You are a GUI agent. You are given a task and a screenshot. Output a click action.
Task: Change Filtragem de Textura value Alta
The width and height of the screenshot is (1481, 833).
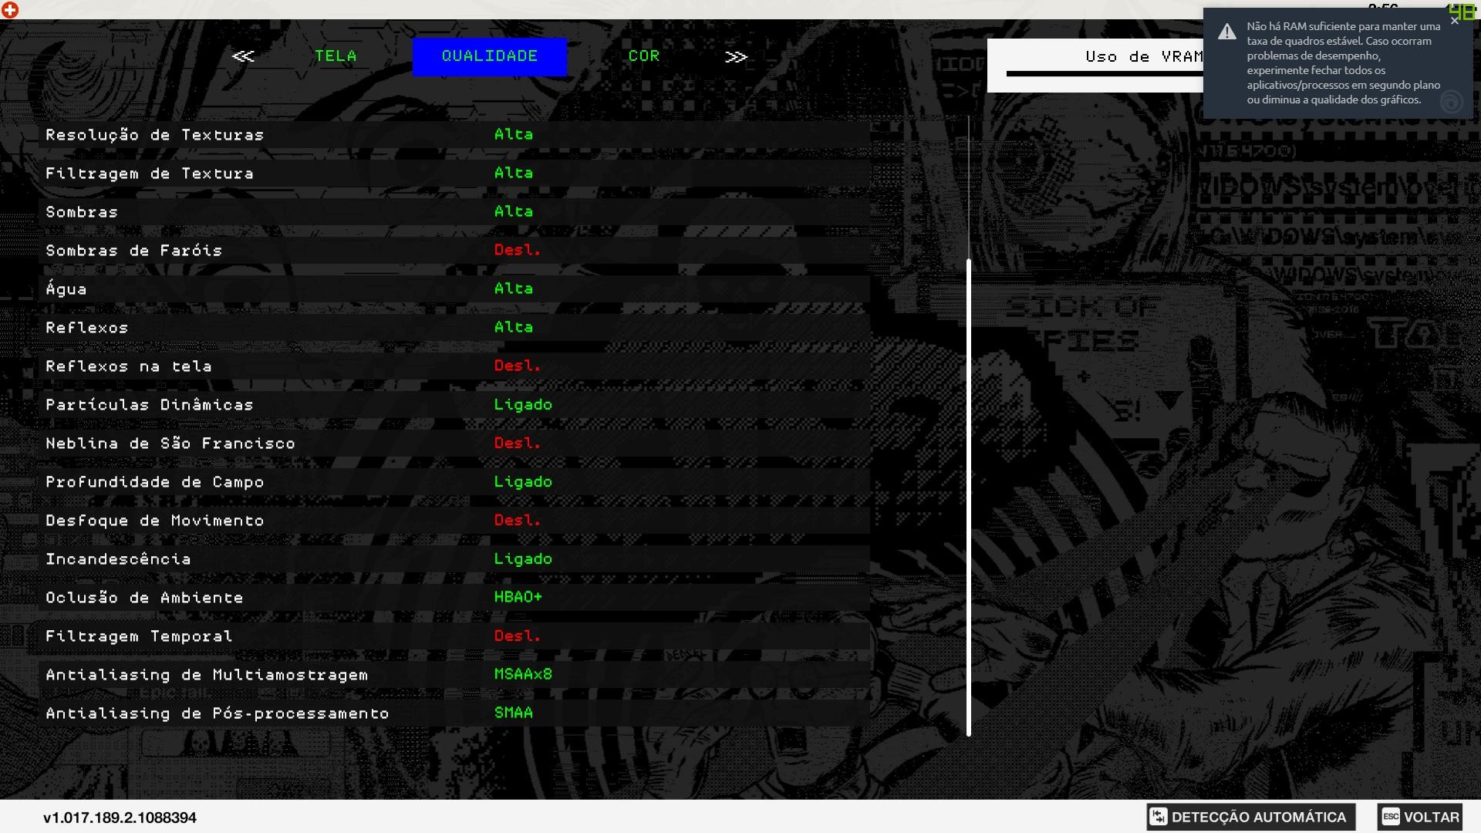(514, 173)
